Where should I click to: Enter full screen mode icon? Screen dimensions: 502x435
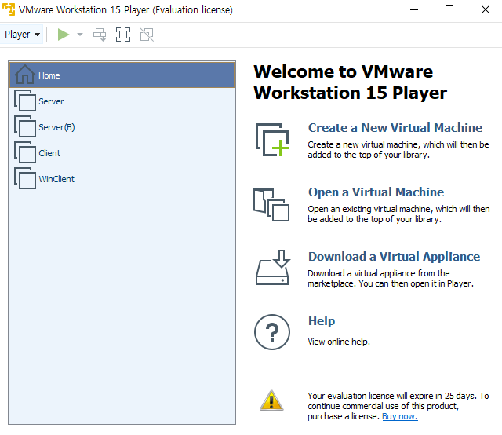click(x=123, y=35)
